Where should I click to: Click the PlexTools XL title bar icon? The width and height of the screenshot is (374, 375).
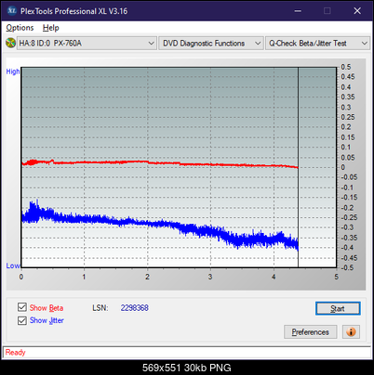click(11, 11)
